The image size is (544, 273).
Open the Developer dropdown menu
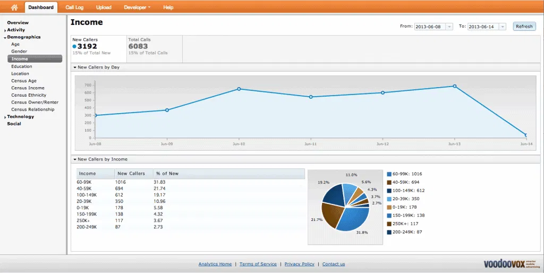(137, 7)
